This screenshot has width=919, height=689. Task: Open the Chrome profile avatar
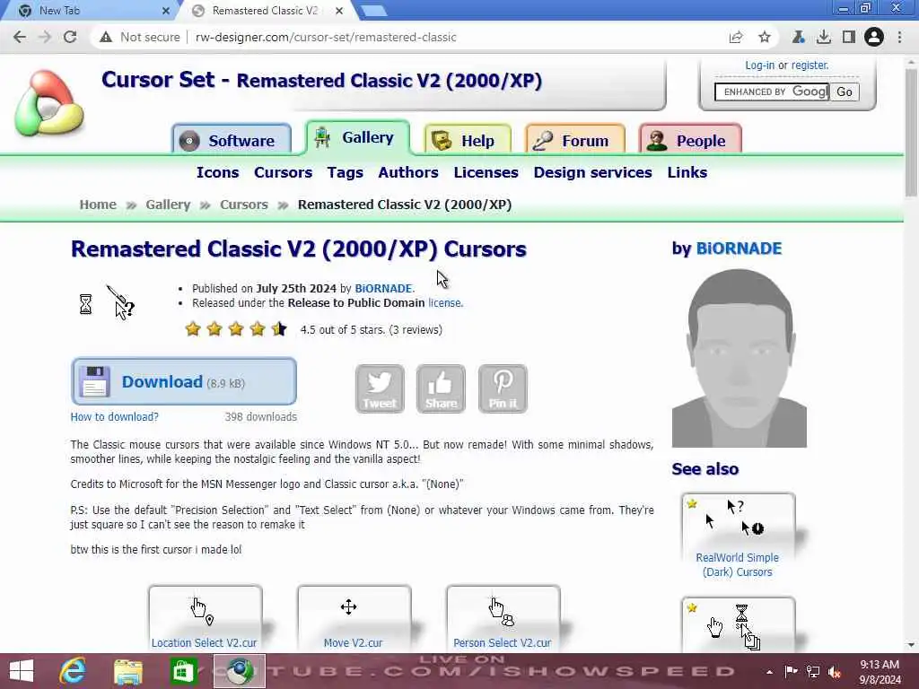point(874,37)
